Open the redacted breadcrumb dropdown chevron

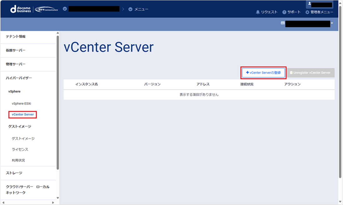(65, 9)
